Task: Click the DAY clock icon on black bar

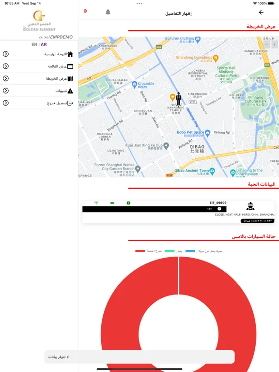Action: pyautogui.click(x=219, y=209)
